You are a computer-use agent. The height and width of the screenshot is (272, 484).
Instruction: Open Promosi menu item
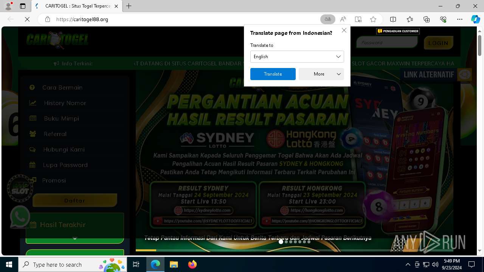54,180
